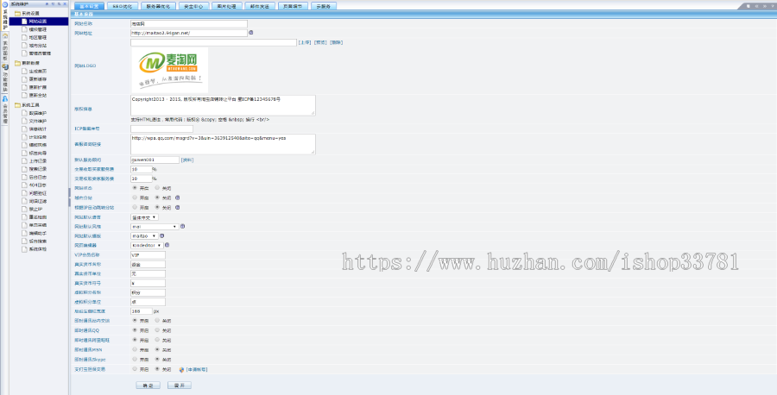Open 上传记录 in the sidebar tree
This screenshot has width=777, height=395.
[x=38, y=161]
